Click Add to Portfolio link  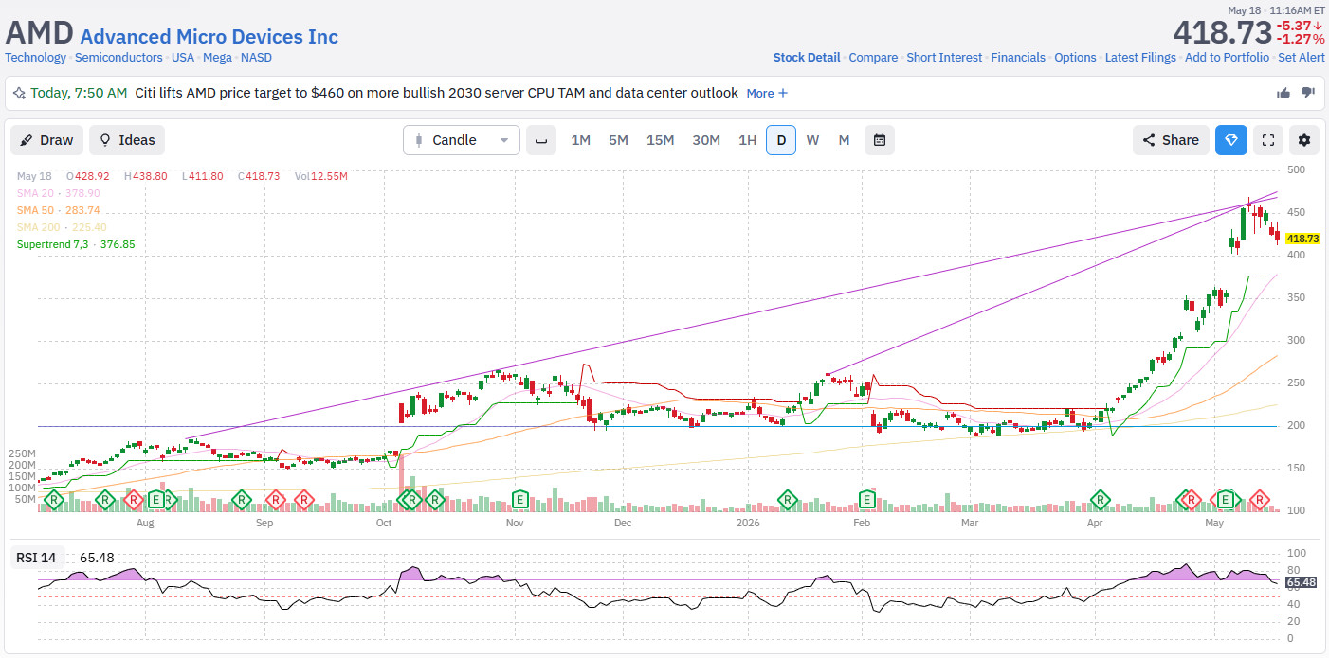tap(1227, 58)
